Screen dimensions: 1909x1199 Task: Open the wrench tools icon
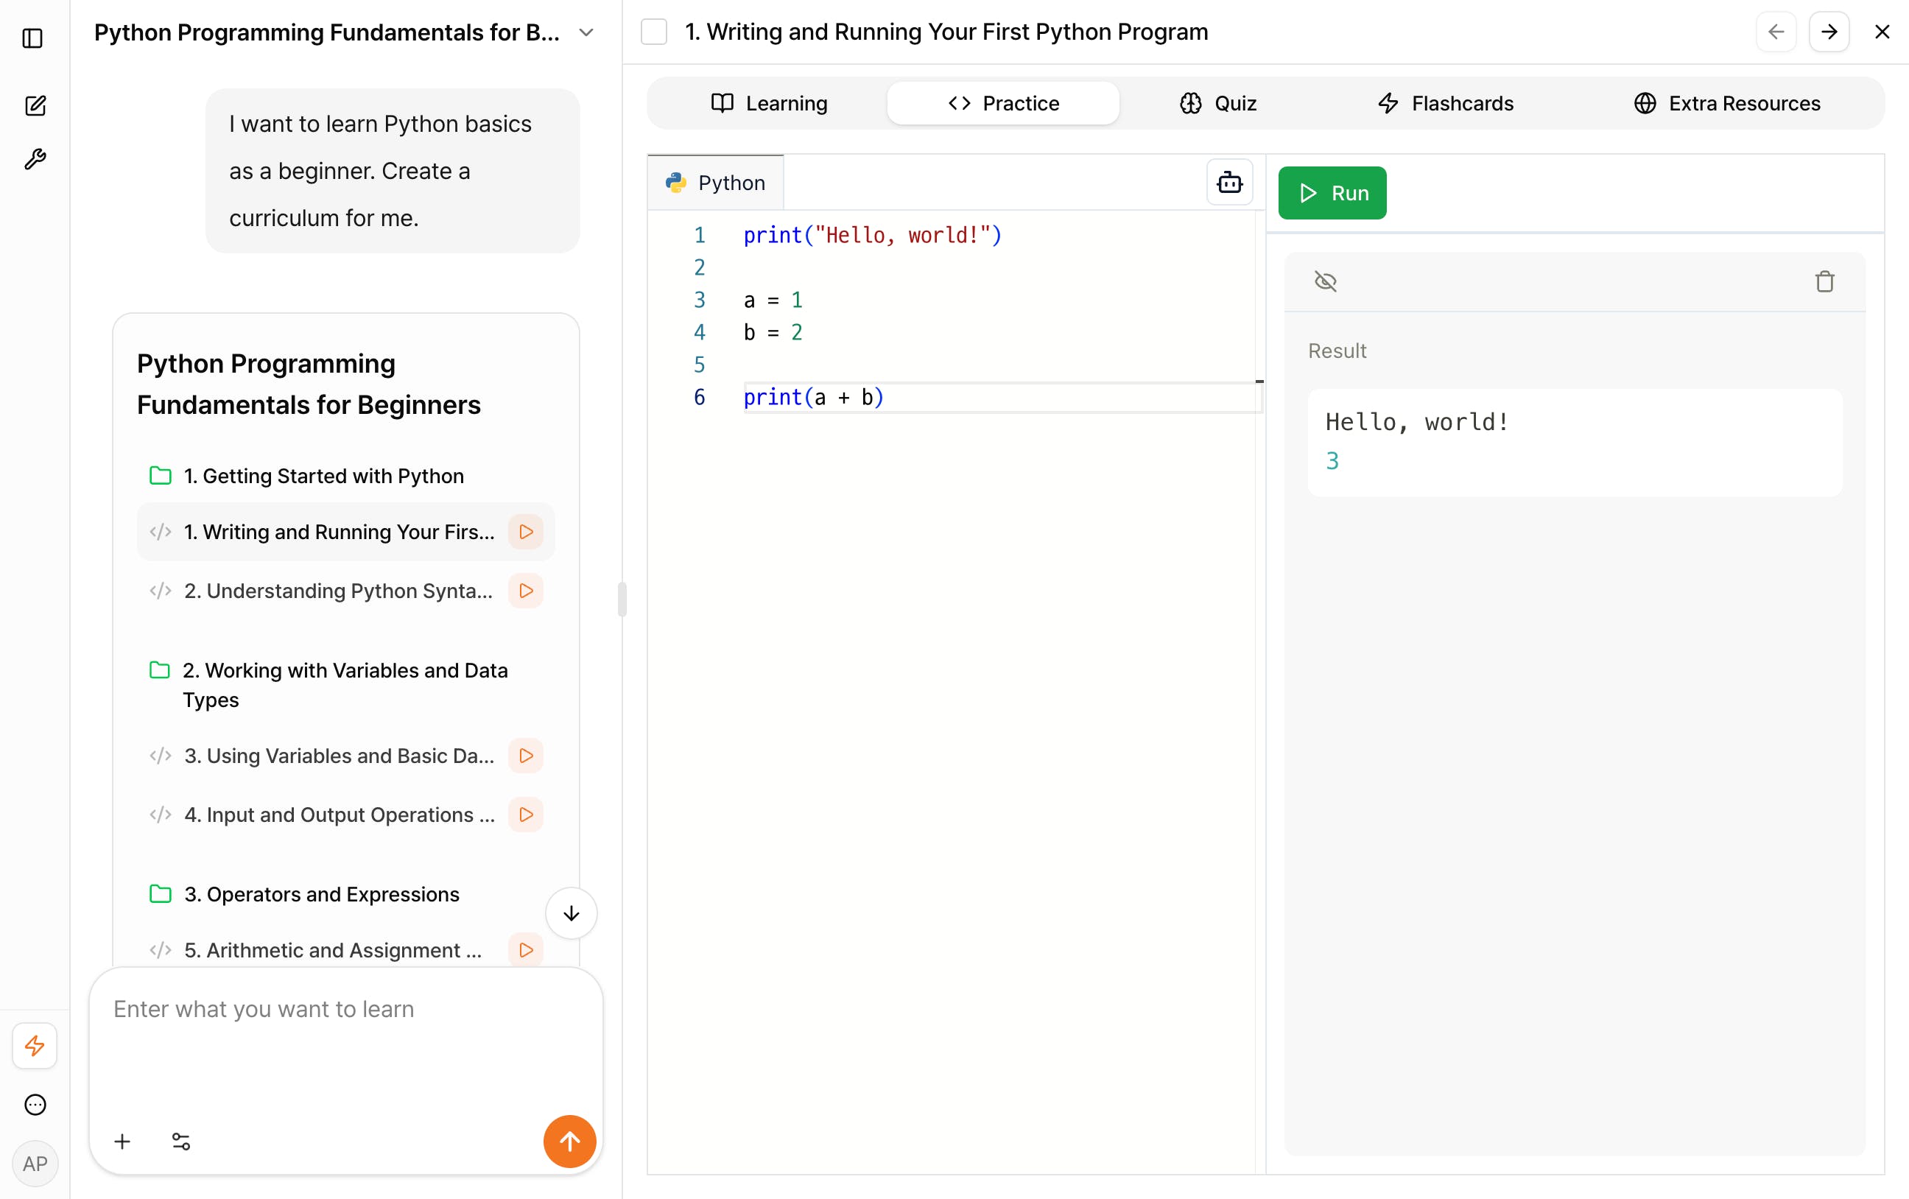tap(35, 159)
